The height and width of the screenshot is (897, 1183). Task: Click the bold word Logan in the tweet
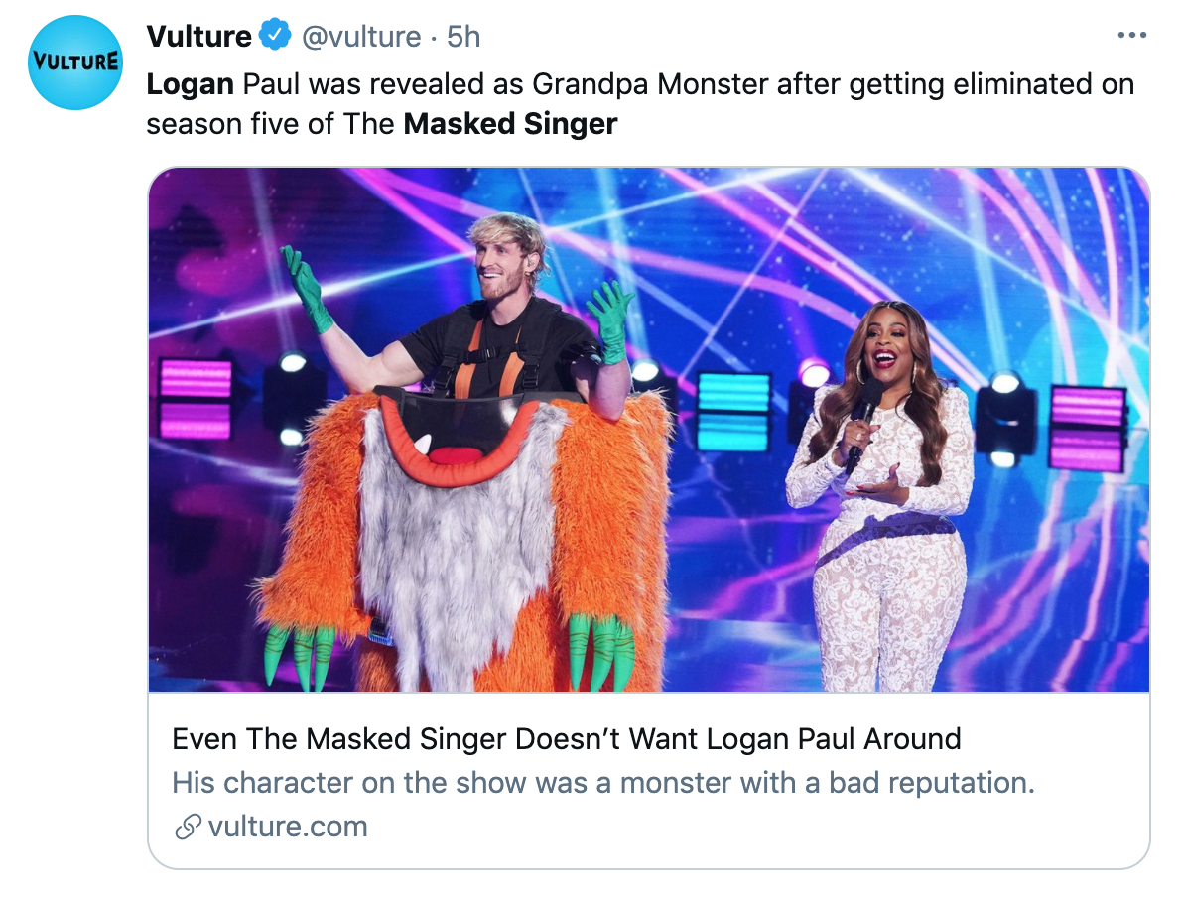click(190, 84)
